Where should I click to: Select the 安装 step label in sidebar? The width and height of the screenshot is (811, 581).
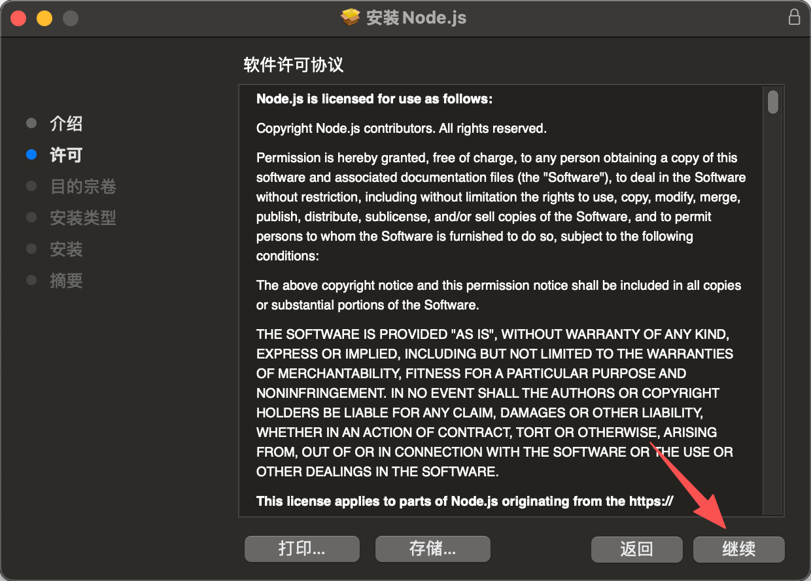click(x=66, y=249)
